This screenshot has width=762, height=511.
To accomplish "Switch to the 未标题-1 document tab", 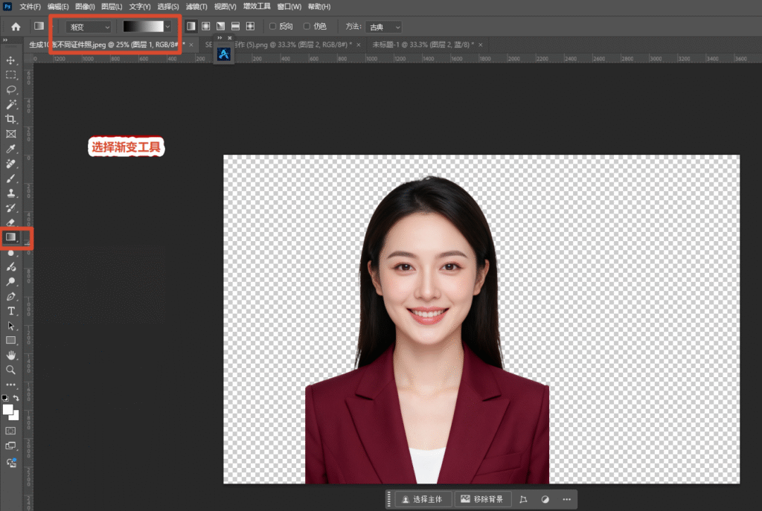I will [x=423, y=45].
